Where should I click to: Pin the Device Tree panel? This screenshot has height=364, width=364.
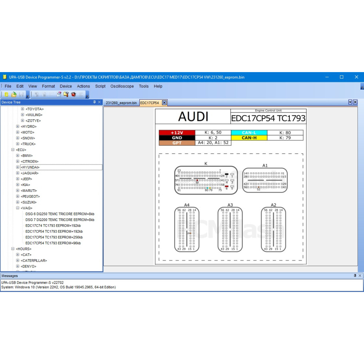pos(95,102)
